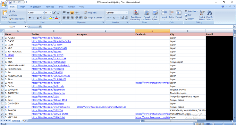Screen dimensions: 236x125
Task: Open the Review tab
Action: coord(71,7)
